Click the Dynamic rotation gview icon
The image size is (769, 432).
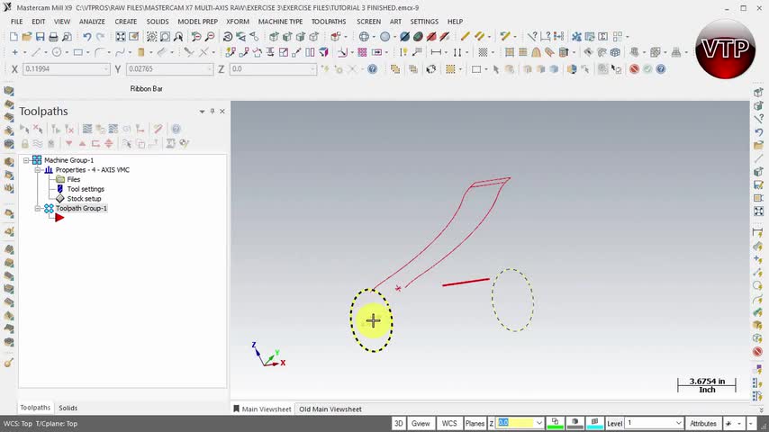tap(228, 37)
